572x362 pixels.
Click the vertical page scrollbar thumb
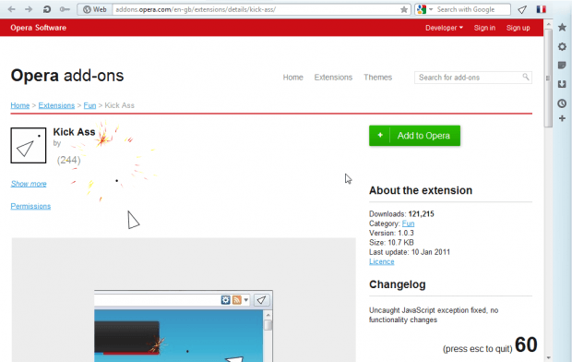(x=548, y=78)
